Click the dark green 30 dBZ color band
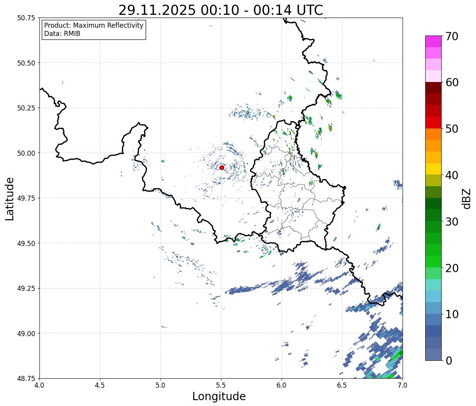Screen dimensions: 476x406 coord(433,215)
